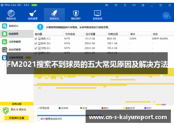Click the green 文件 legend swatch

pos(81,108)
